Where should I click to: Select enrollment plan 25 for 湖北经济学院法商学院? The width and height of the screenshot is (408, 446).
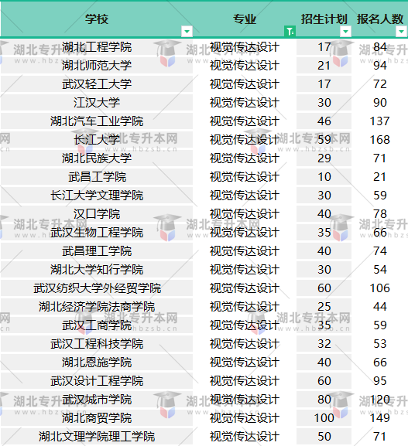pyautogui.click(x=324, y=307)
